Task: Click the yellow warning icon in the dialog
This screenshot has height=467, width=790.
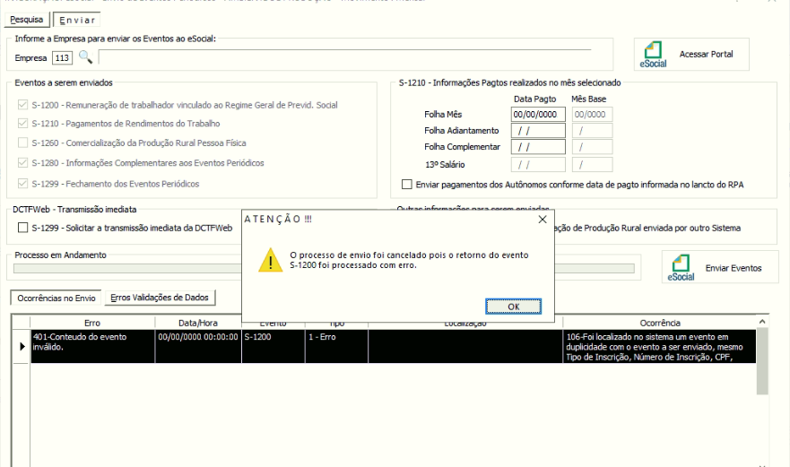Action: (272, 260)
